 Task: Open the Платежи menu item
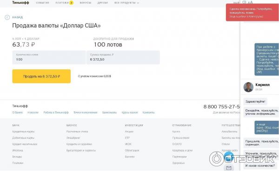62,3
